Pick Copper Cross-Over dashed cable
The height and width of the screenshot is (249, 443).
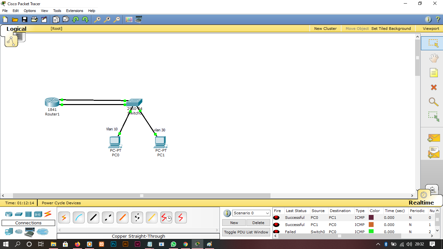(x=108, y=218)
